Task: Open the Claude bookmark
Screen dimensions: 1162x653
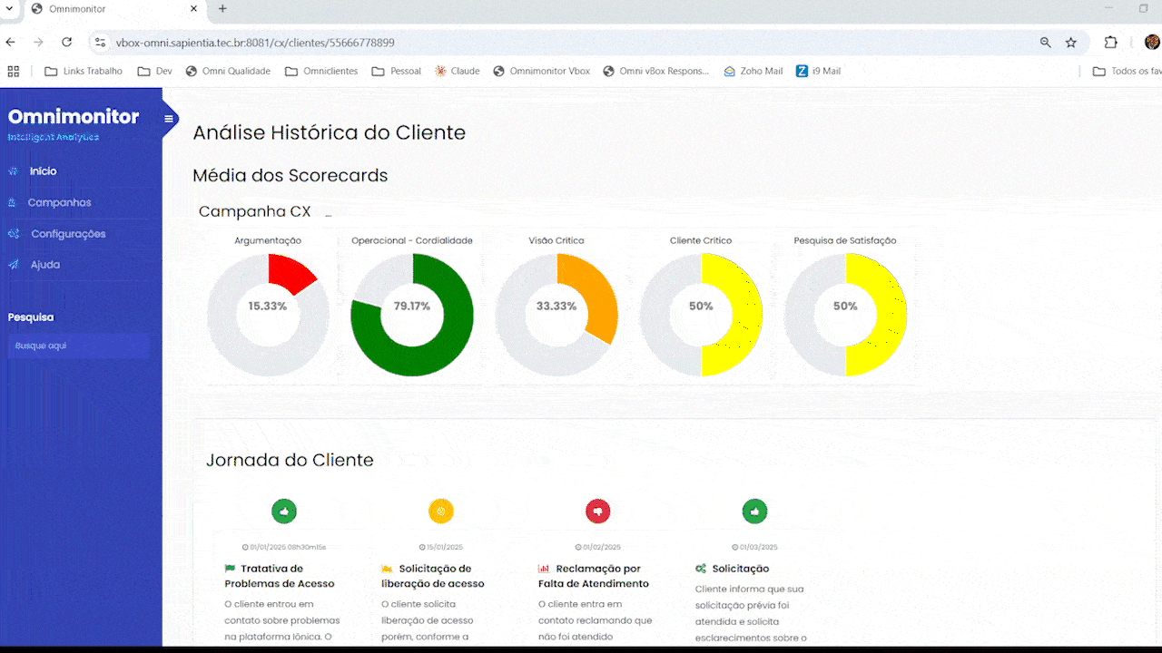Action: click(x=458, y=71)
